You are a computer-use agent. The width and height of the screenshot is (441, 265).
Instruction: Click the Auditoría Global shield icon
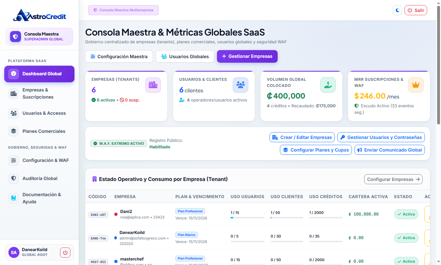point(14,178)
